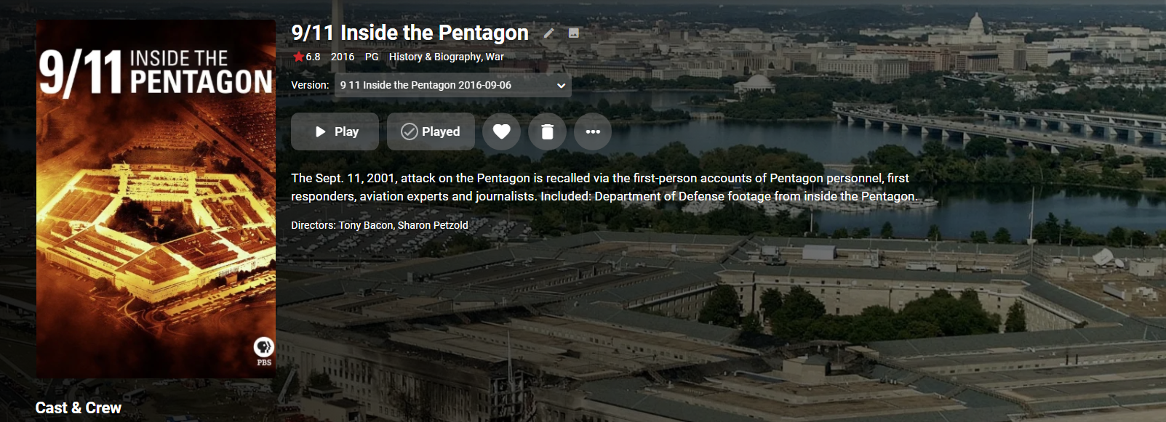Delete this movie with the trash icon

547,131
